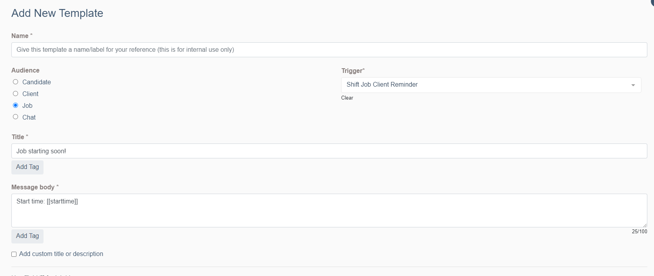Click the Title field containing Job starting soon!

329,151
